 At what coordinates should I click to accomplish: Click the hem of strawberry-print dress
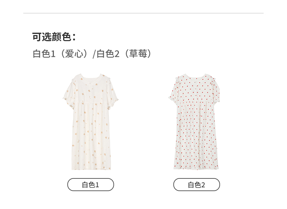[x=196, y=167]
